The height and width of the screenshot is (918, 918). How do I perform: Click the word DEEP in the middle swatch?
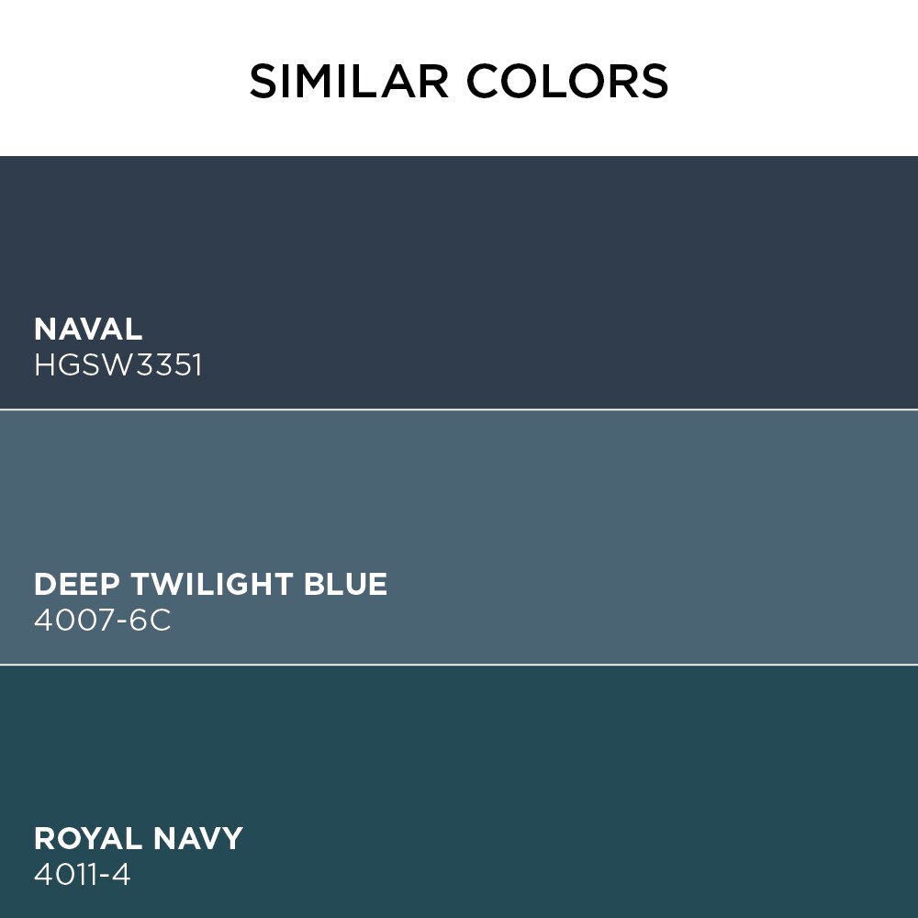click(77, 584)
